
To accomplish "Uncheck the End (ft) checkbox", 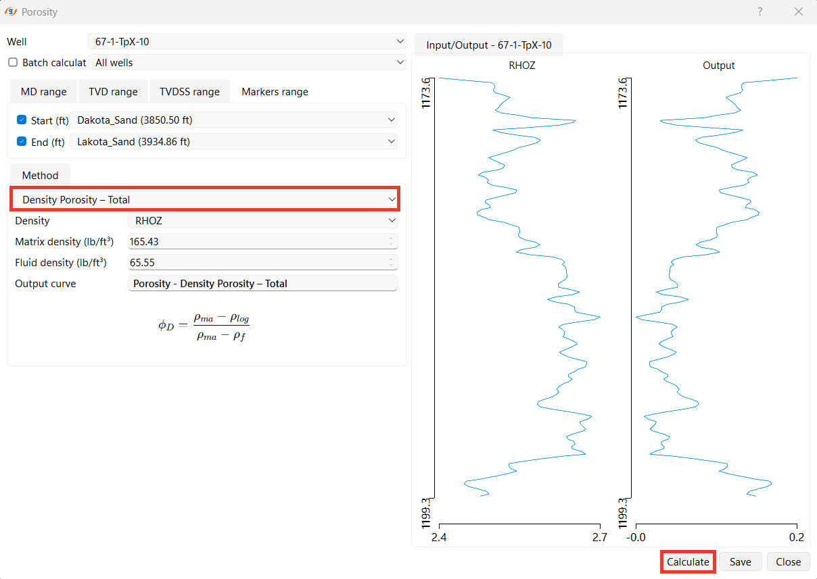I will pyautogui.click(x=20, y=142).
